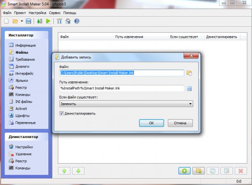Click the Open project folder icon
The image size is (252, 185).
[x=15, y=21]
